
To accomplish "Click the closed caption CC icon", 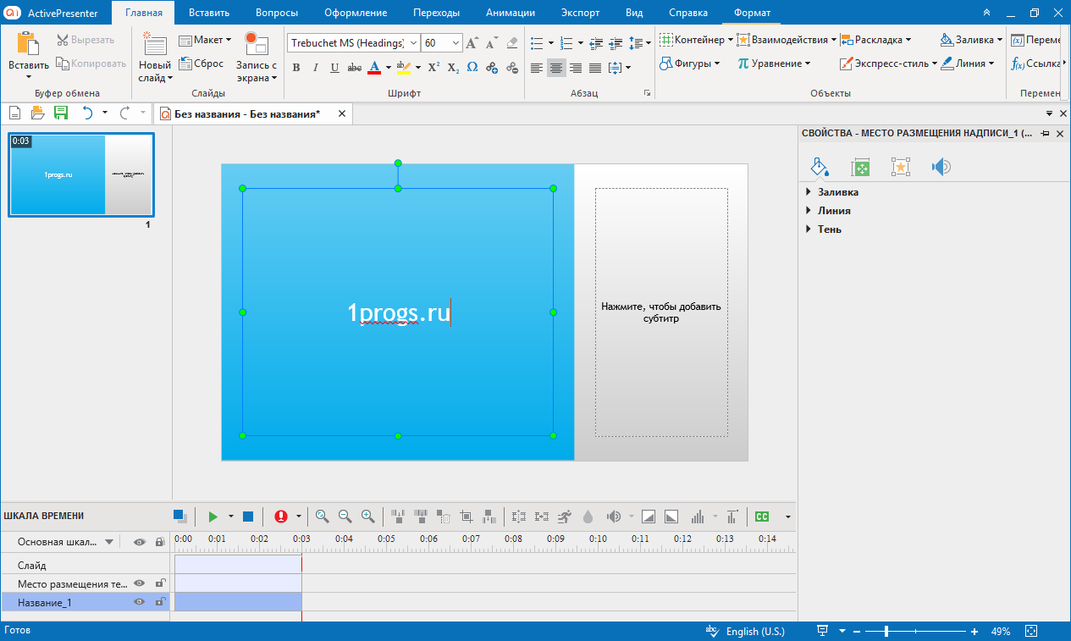I will pos(762,517).
